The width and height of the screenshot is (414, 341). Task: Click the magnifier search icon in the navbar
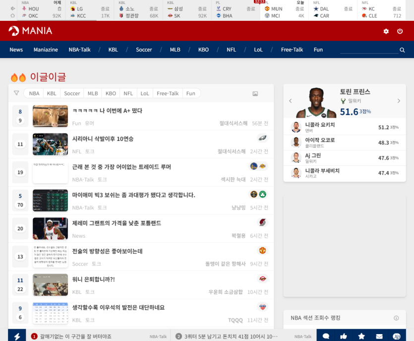pyautogui.click(x=402, y=50)
